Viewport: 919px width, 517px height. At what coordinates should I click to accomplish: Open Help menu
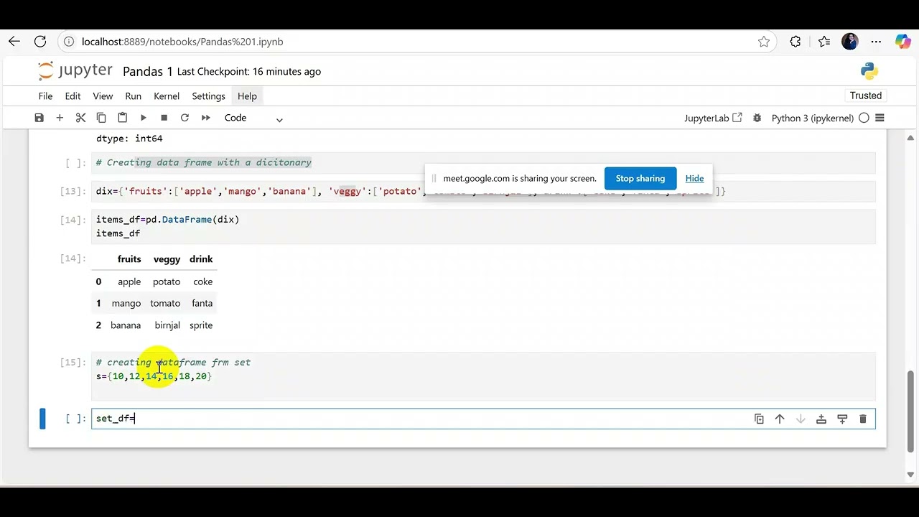coord(247,96)
